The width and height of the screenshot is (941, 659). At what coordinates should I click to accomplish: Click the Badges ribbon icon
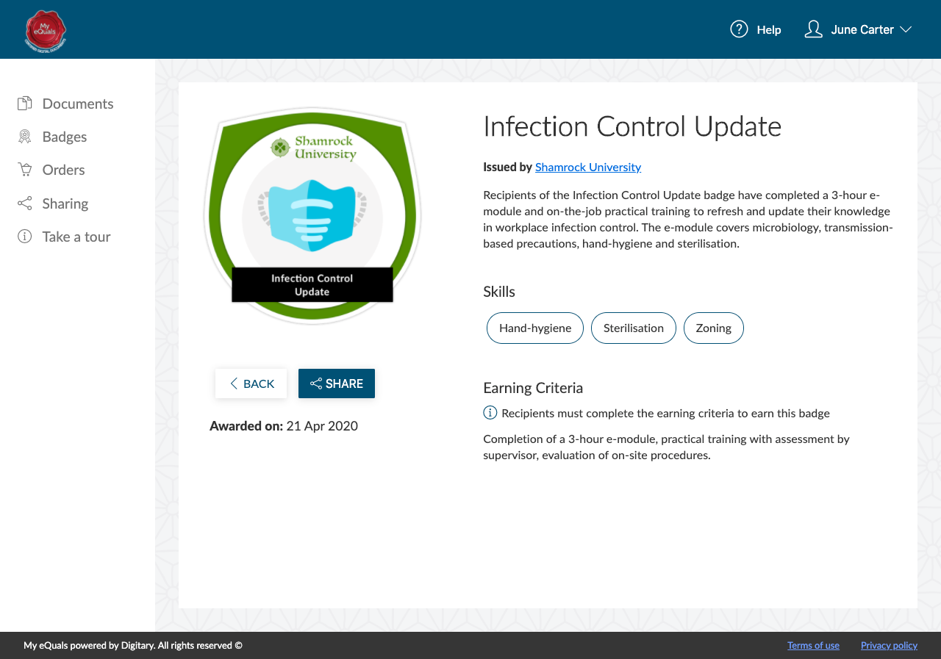coord(25,137)
